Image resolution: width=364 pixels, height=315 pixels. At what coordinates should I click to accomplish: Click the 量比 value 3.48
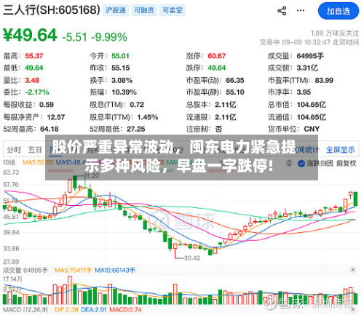pyautogui.click(x=32, y=80)
